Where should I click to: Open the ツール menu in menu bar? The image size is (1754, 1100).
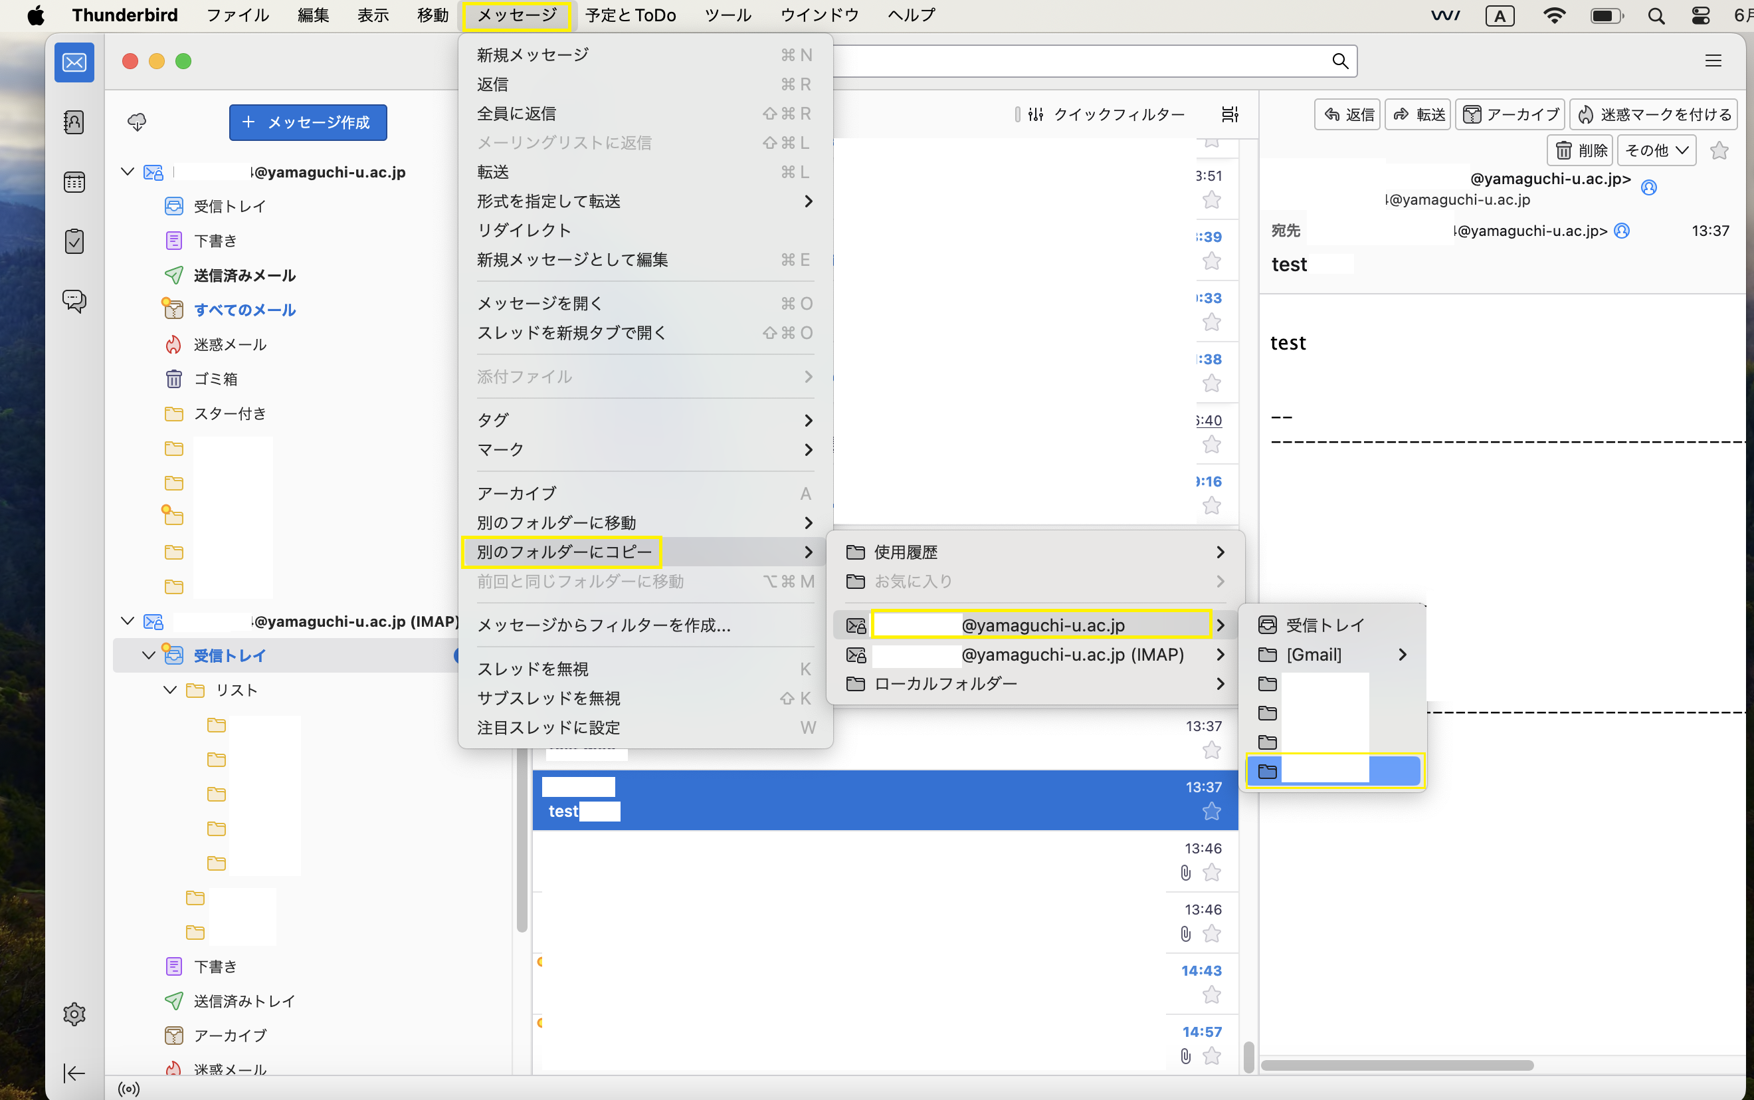click(x=728, y=15)
